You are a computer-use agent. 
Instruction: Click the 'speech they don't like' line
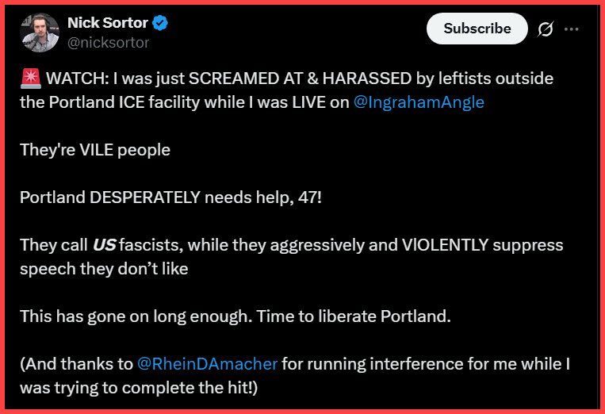(104, 269)
